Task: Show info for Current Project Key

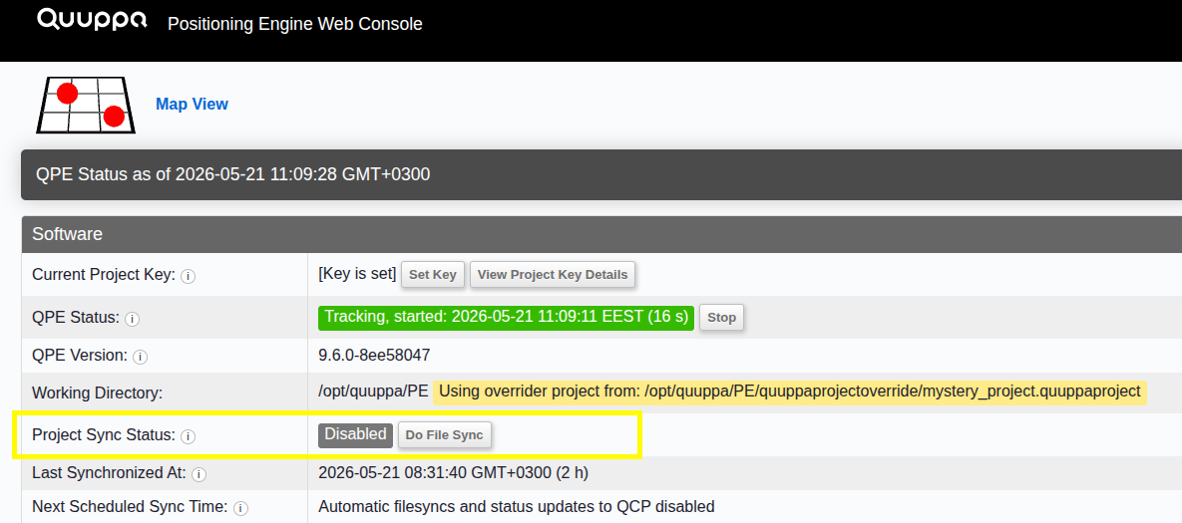Action: [189, 276]
